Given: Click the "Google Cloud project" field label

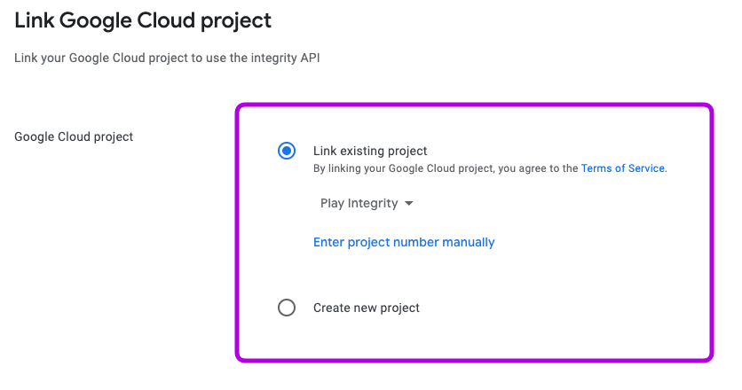Looking at the screenshot, I should tap(74, 136).
